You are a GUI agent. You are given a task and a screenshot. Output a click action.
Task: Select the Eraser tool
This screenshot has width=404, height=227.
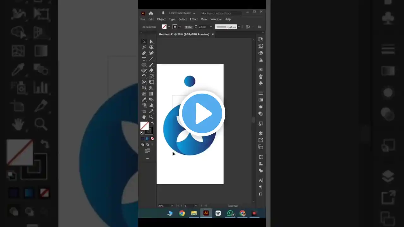click(x=151, y=71)
